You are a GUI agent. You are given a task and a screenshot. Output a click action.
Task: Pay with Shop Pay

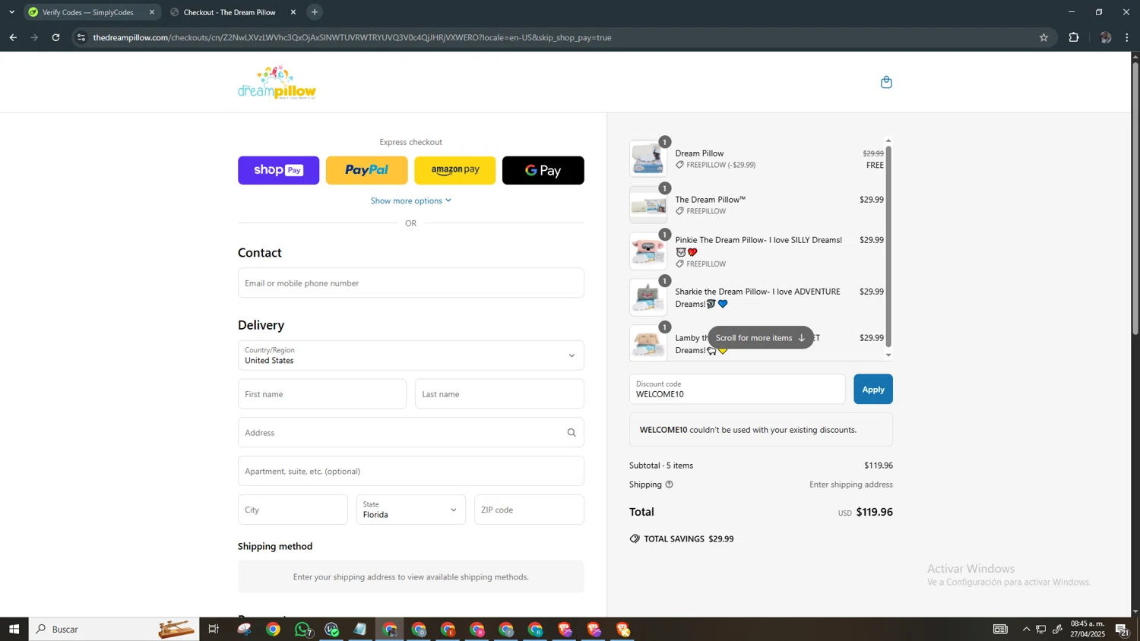[278, 170]
